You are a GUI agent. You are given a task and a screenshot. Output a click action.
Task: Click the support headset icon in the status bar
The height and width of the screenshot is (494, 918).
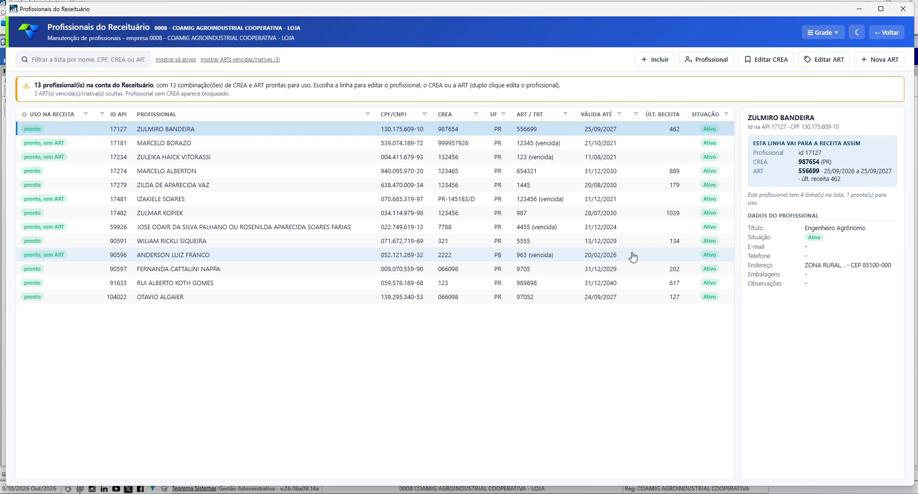pos(68,489)
